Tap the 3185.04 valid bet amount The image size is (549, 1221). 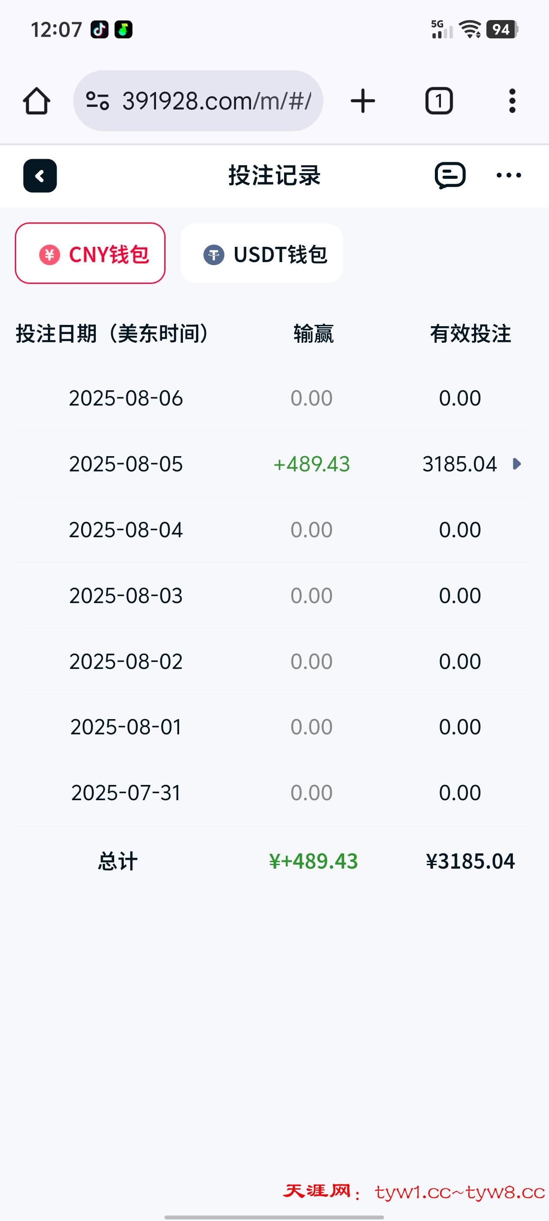point(460,464)
